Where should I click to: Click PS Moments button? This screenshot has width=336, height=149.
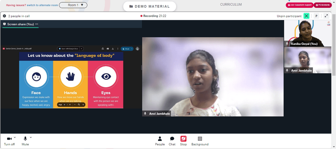323,5
